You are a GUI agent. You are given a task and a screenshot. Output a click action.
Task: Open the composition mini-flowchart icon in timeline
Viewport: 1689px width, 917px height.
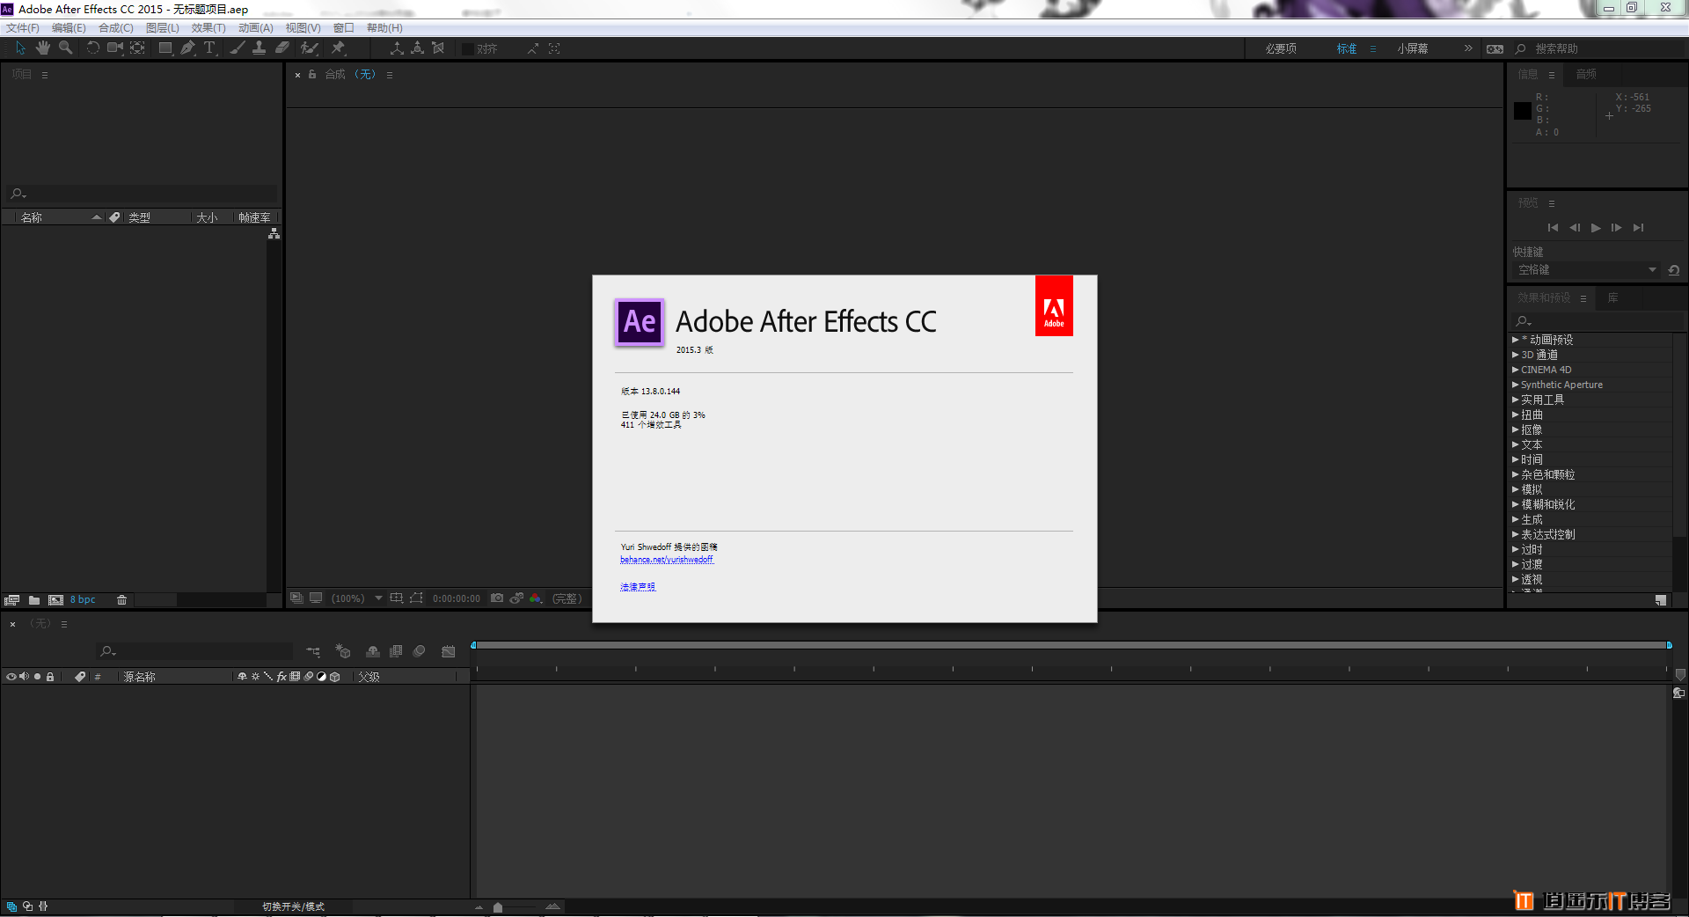click(313, 651)
